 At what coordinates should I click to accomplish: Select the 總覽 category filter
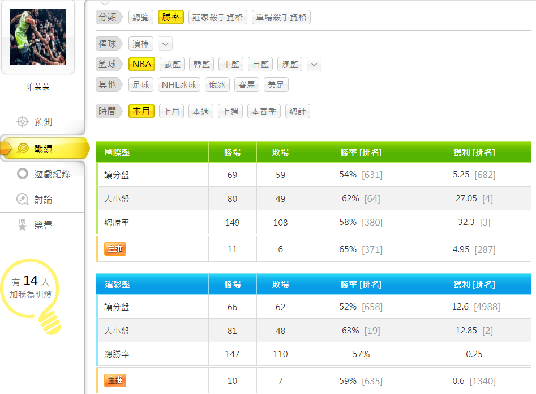coord(141,17)
